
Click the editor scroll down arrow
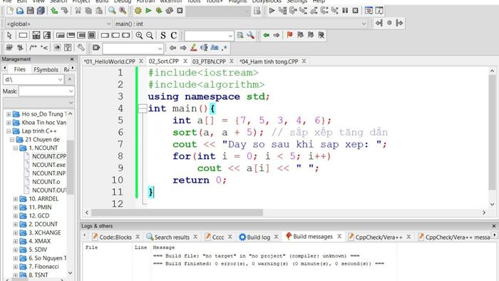coord(493,204)
